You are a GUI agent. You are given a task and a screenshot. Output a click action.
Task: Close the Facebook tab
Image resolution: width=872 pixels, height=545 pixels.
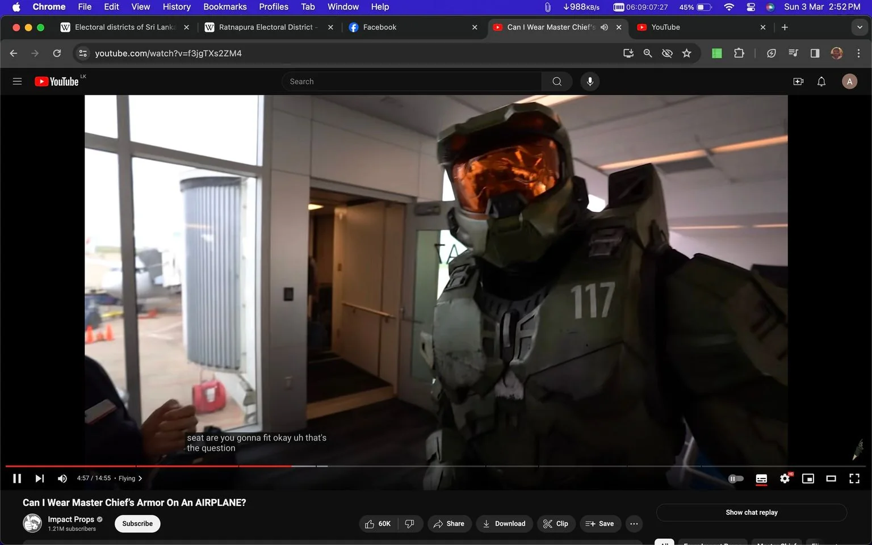coord(475,27)
